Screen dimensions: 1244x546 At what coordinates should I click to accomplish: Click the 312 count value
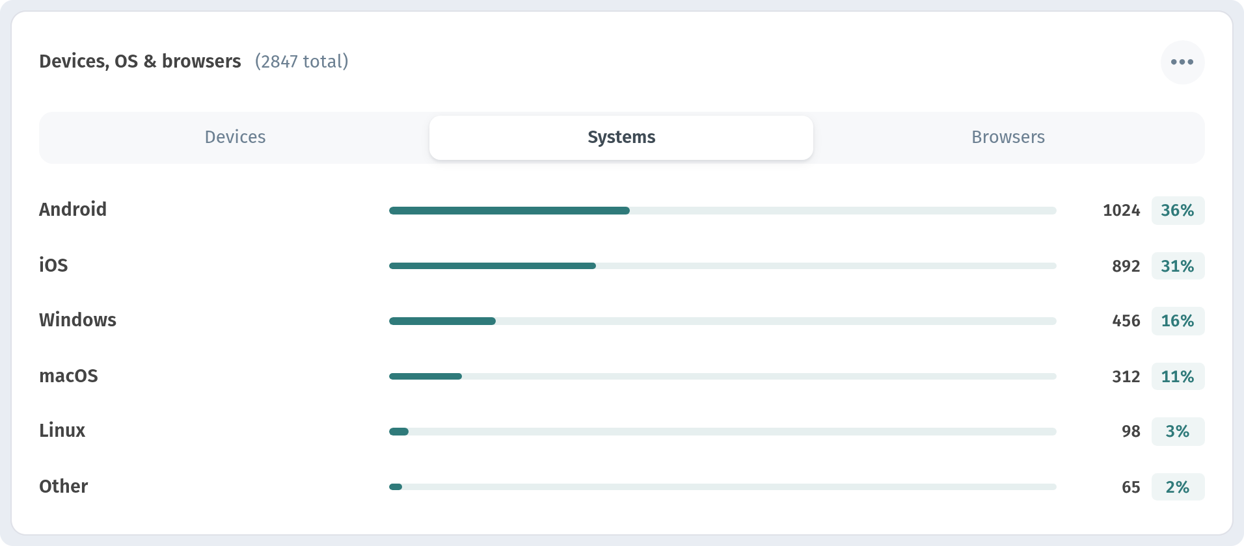(1126, 376)
